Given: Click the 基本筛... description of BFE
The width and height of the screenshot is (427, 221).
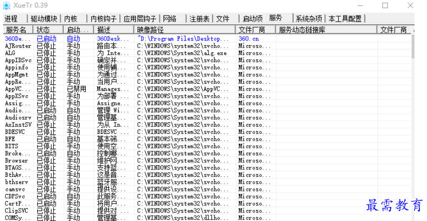Looking at the screenshot, I should point(111,139).
